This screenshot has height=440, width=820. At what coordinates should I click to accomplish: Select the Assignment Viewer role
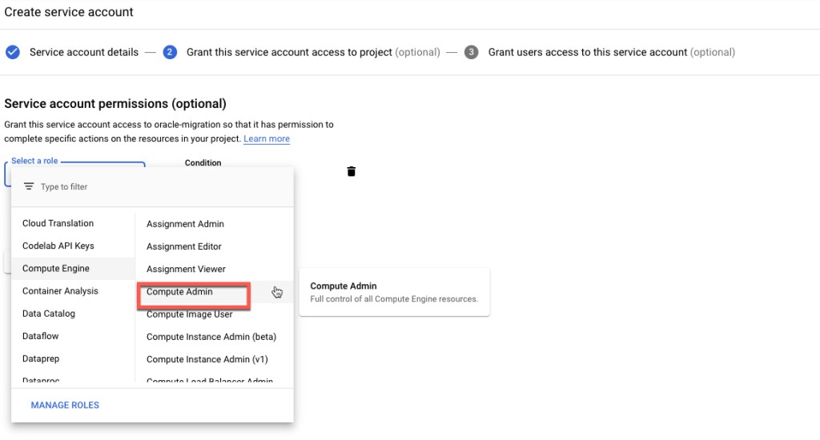186,269
